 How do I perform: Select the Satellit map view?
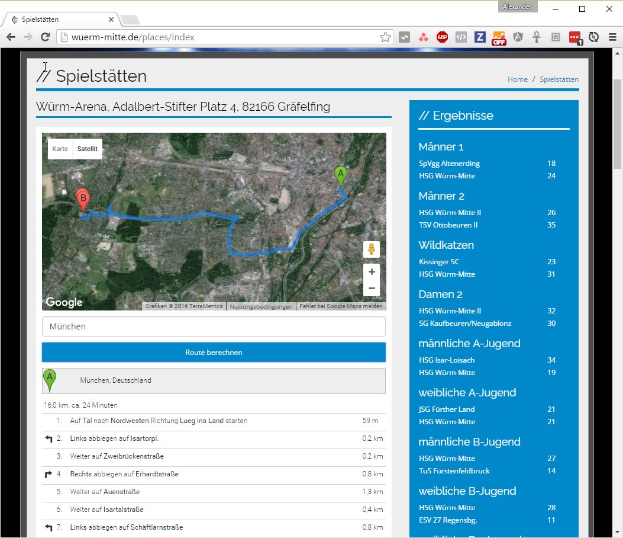pos(88,149)
